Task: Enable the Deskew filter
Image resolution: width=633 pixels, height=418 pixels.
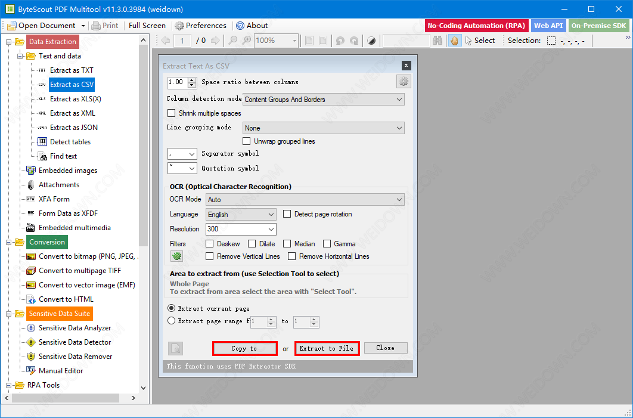Action: coord(210,243)
